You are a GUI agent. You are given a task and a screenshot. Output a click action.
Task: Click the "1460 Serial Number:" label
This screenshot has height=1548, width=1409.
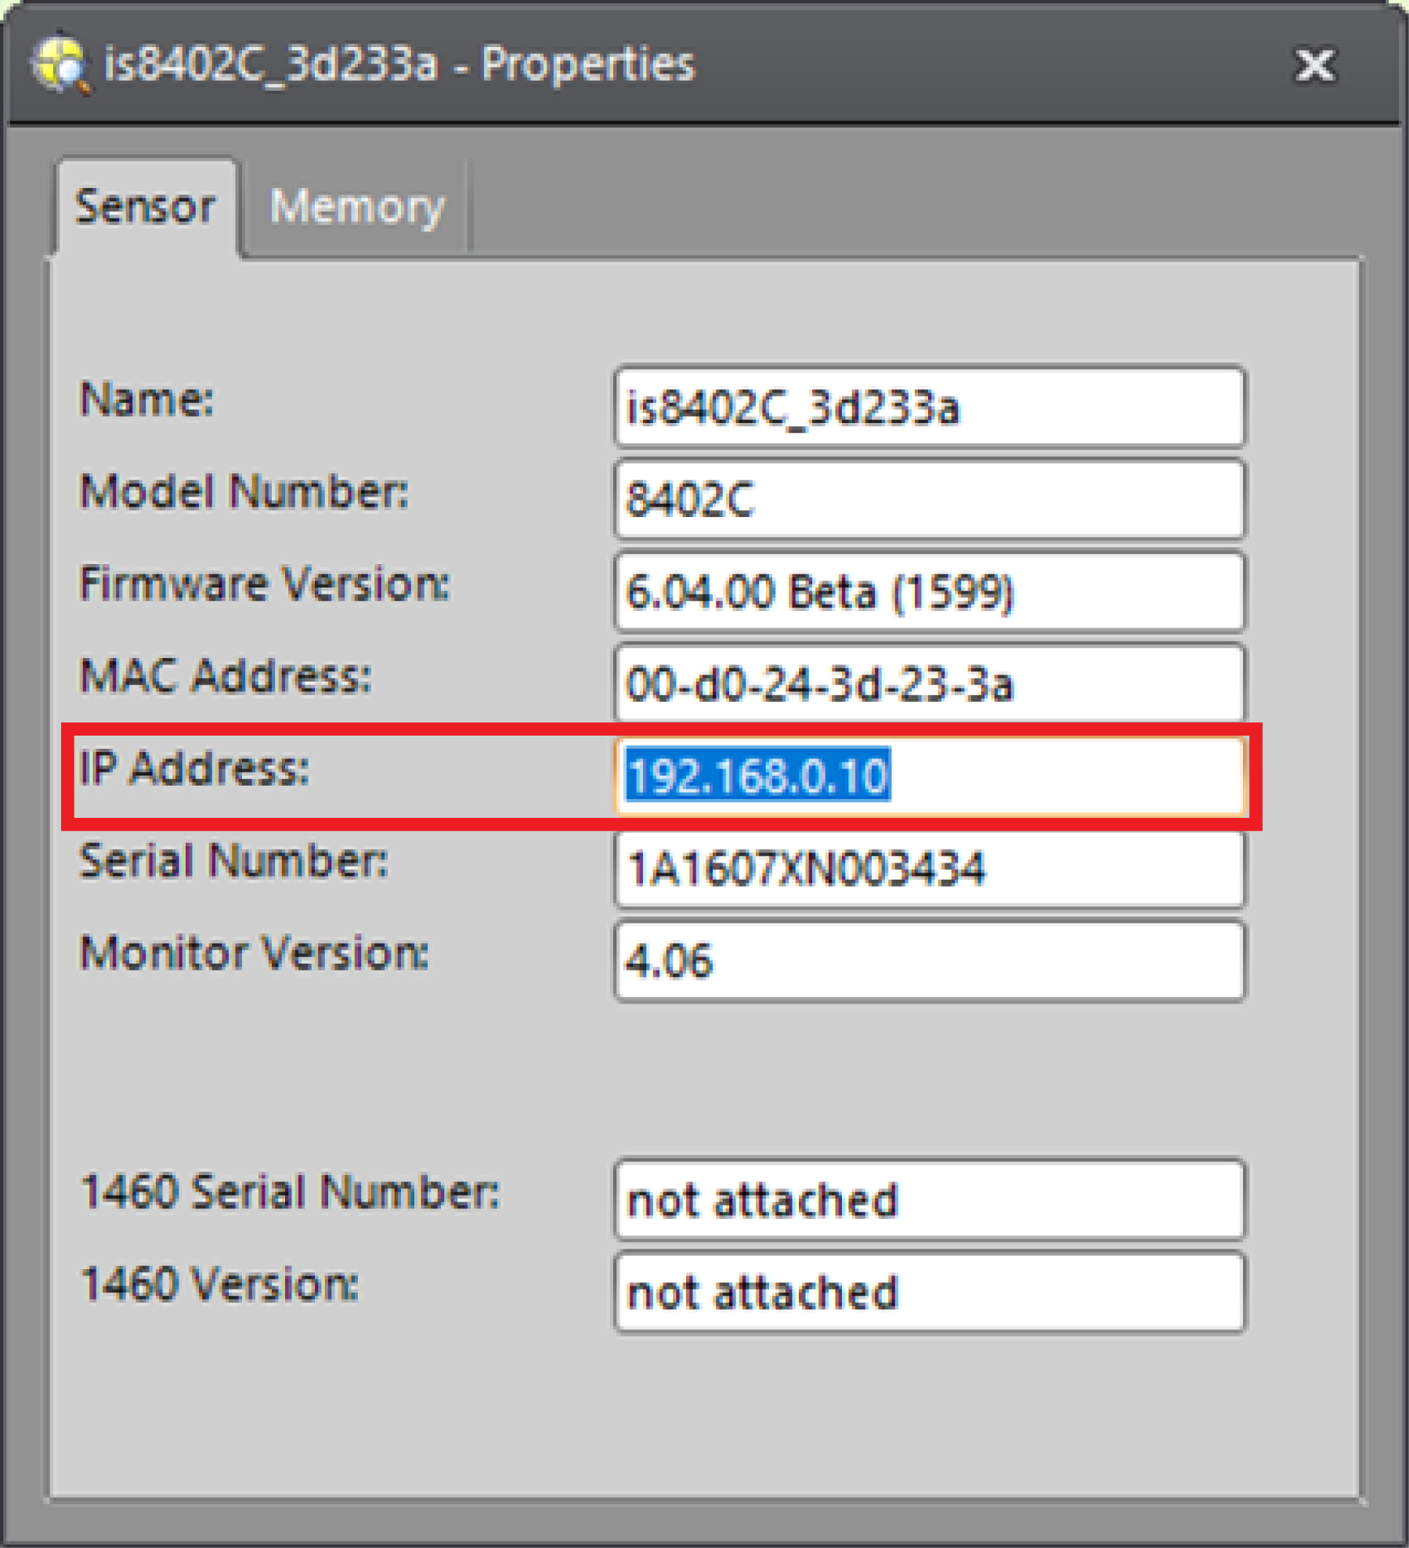point(290,1192)
